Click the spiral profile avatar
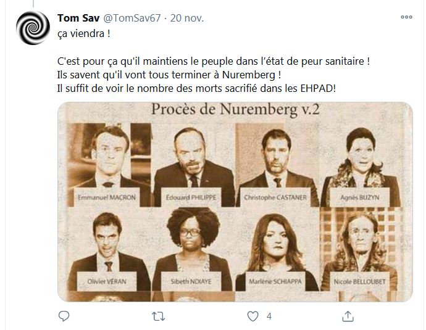Image resolution: width=426 pixels, height=330 pixels. click(33, 29)
